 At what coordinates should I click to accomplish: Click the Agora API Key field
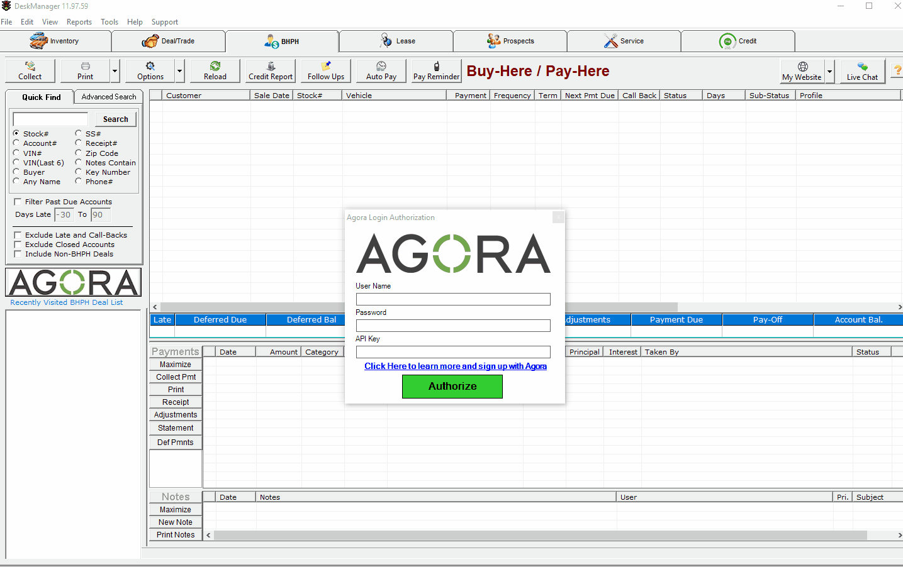[x=453, y=352]
